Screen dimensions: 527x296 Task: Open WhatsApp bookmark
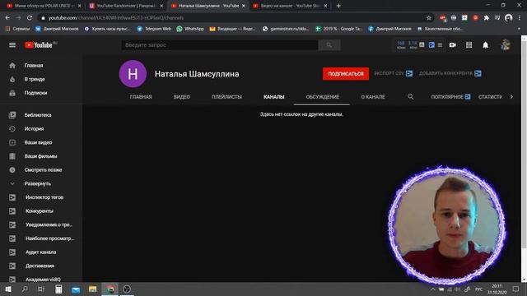[x=190, y=29]
